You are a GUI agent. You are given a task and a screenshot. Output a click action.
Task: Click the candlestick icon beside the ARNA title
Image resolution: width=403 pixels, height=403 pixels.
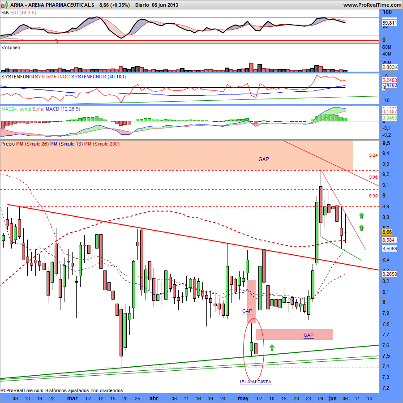(x=5, y=5)
